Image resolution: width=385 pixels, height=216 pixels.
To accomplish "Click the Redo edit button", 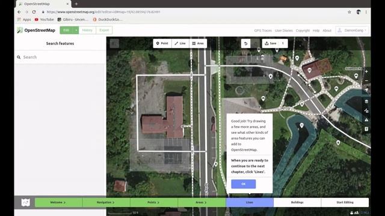I will pos(255,43).
